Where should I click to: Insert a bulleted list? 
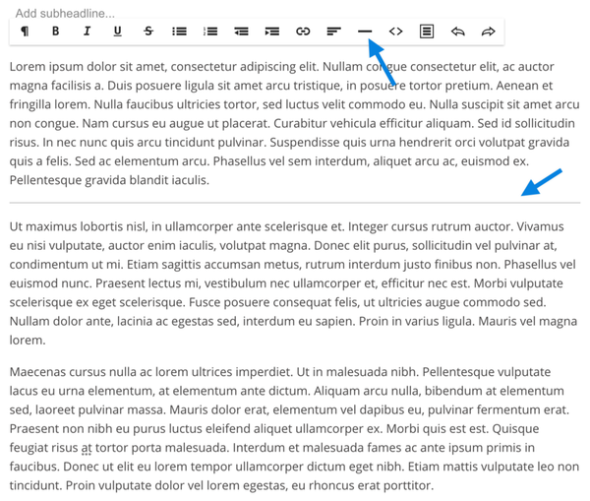point(179,31)
